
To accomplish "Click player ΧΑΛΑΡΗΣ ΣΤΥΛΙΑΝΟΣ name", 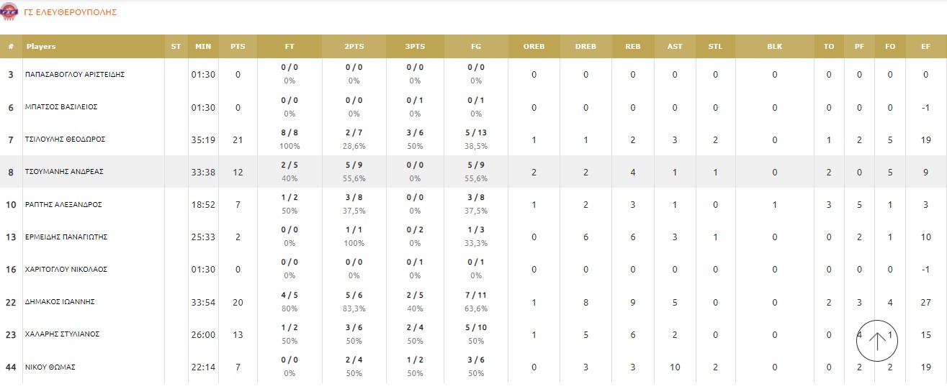I will point(62,334).
